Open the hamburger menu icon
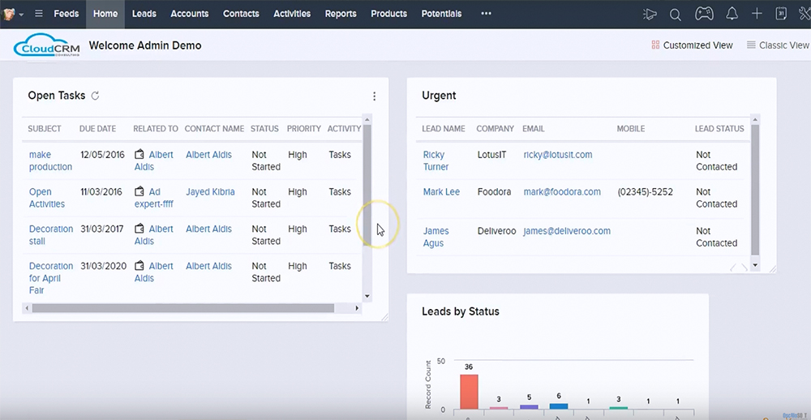Screen dimensions: 811x420 coord(38,14)
